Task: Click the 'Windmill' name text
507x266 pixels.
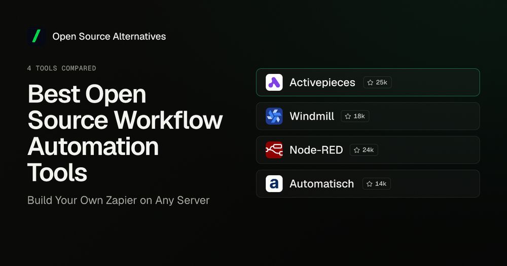Action: 312,116
